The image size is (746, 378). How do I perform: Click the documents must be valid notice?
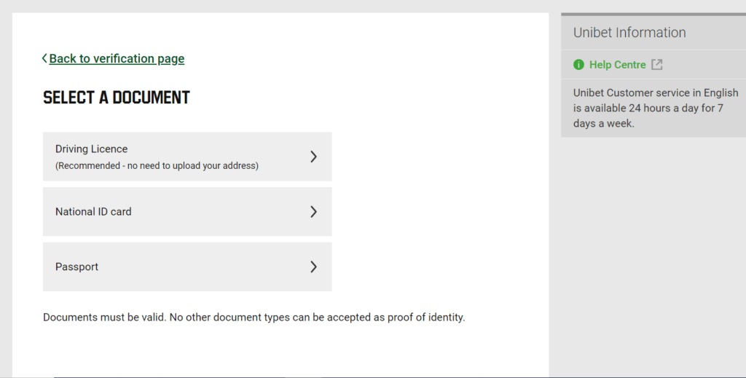pos(254,318)
